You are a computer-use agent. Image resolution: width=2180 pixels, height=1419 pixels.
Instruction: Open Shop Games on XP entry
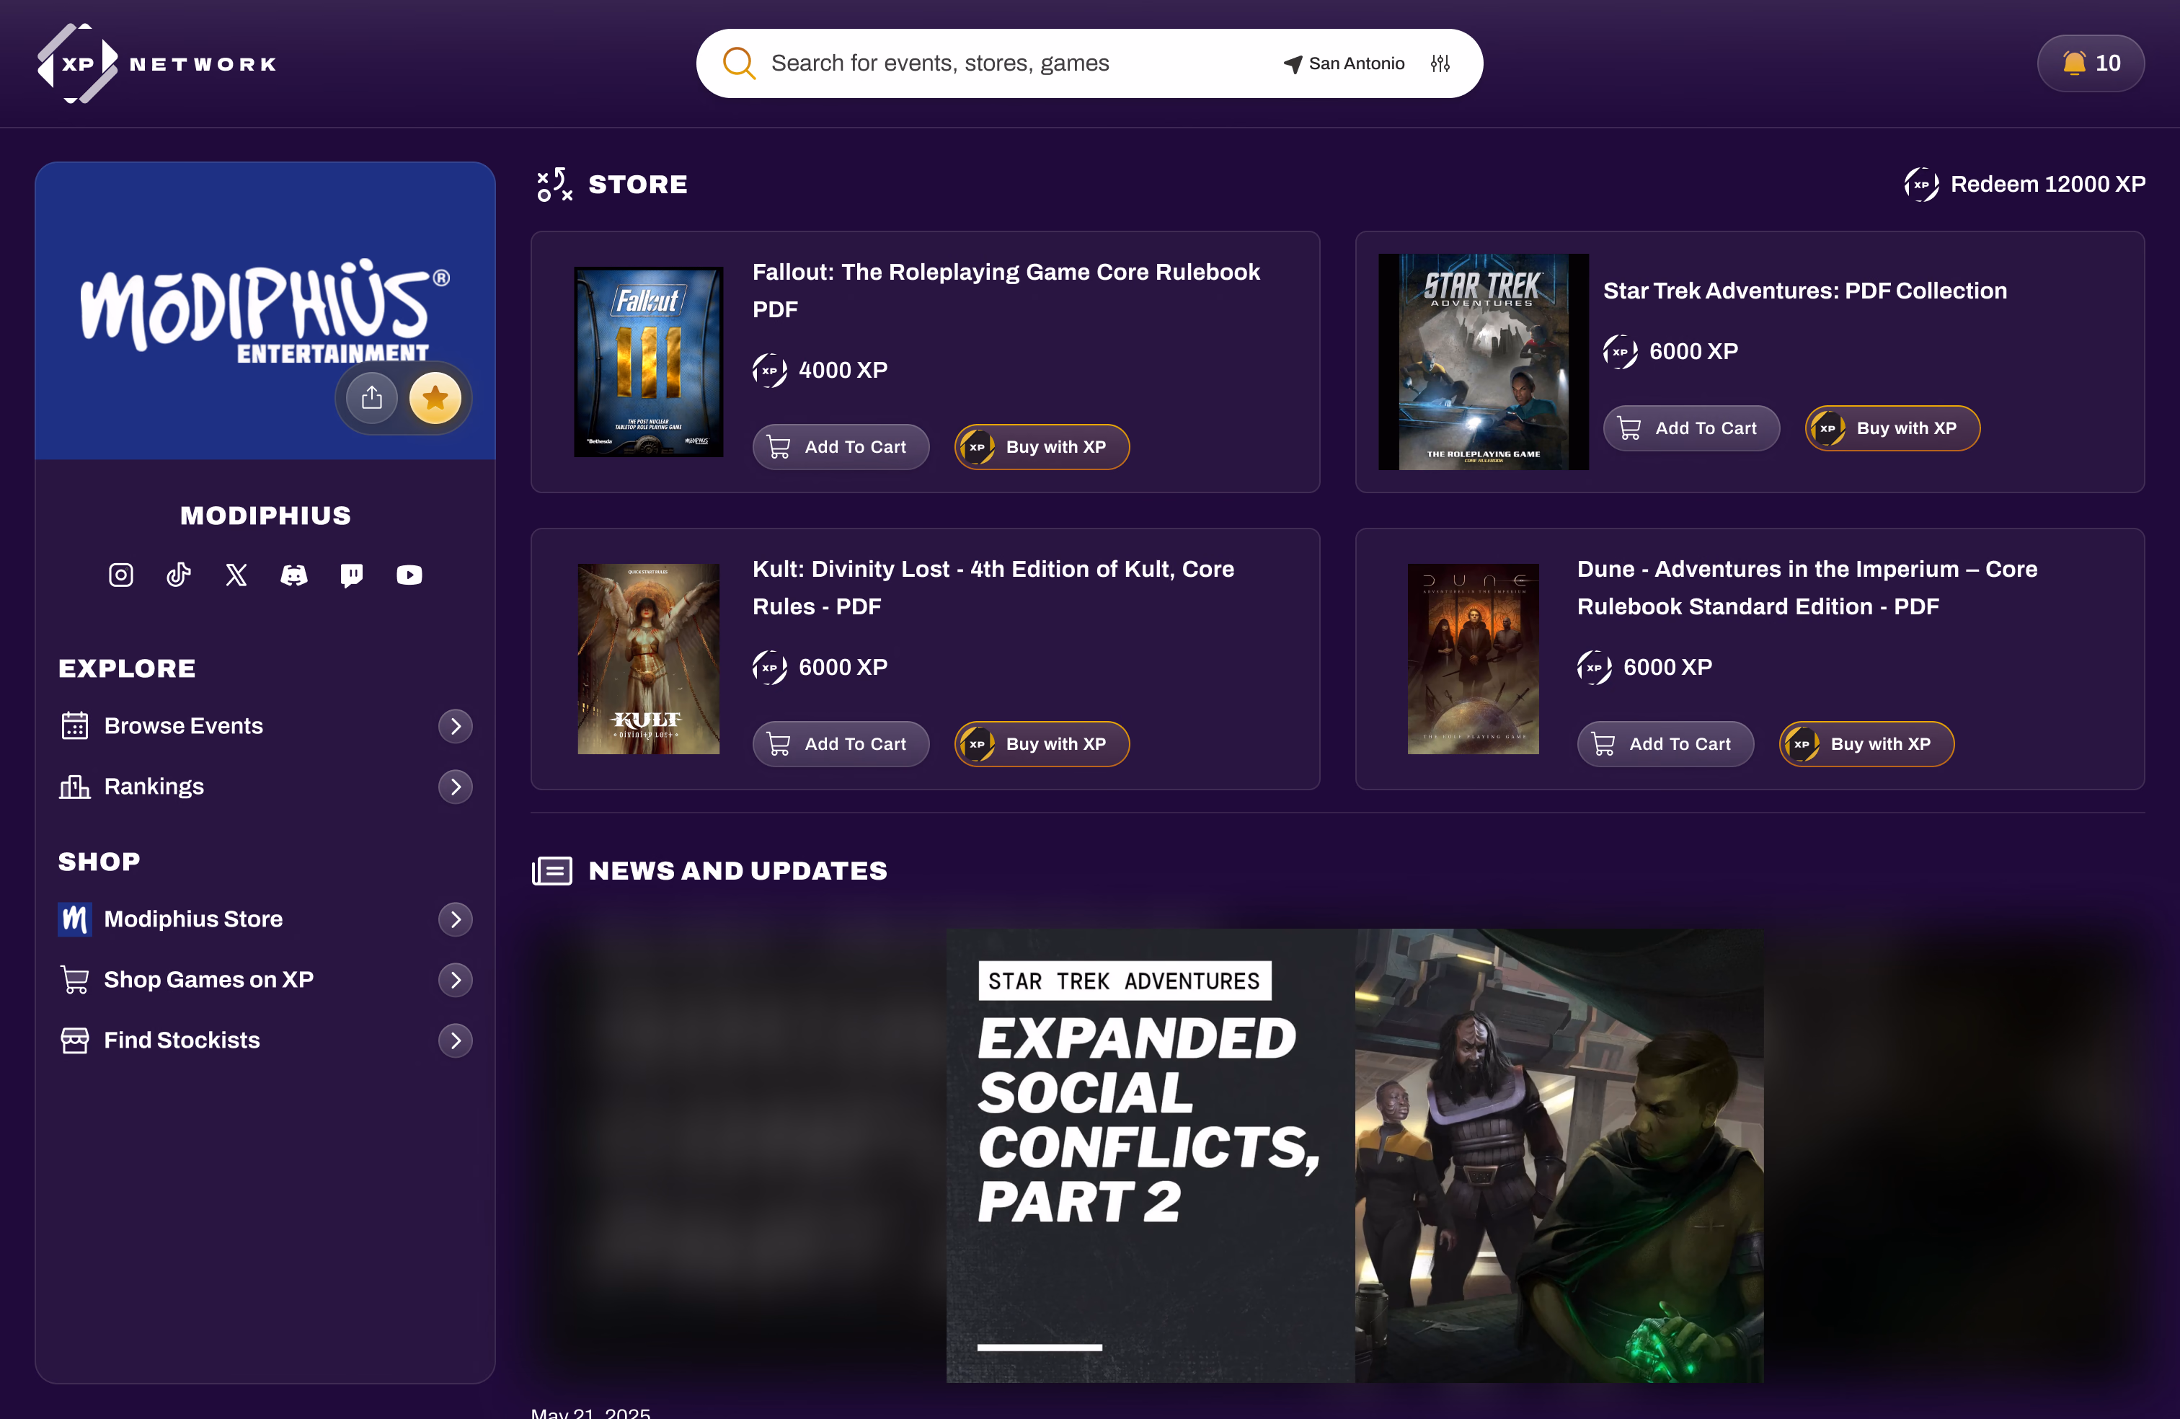(x=265, y=979)
